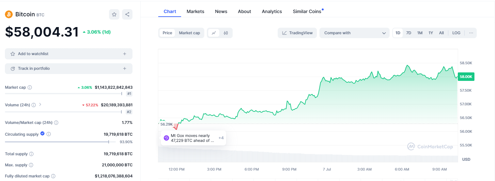The width and height of the screenshot is (495, 181).
Task: Click the 21,000,000 BTC max supply
Action: 117,165
